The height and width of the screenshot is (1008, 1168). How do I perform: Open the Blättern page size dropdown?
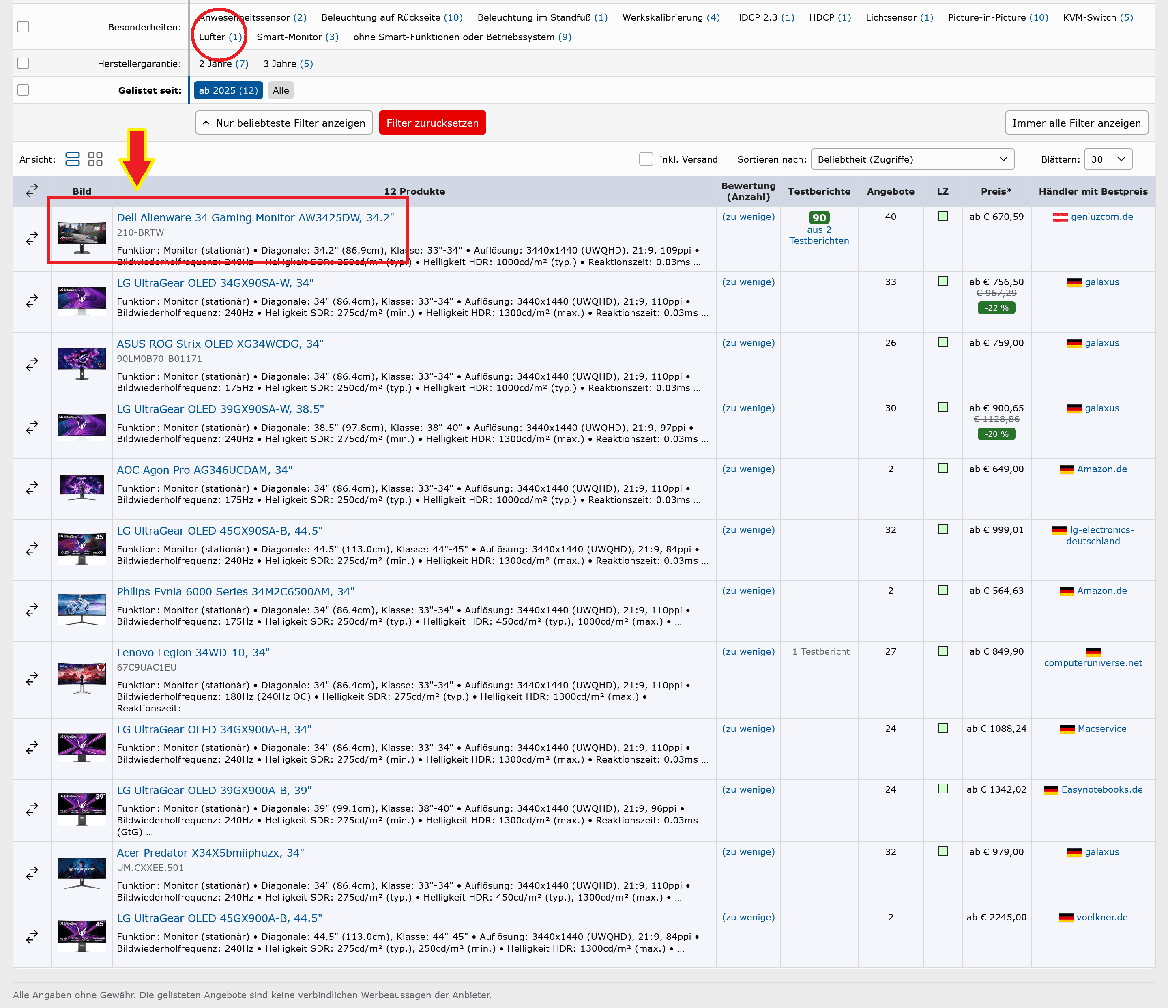(1107, 159)
